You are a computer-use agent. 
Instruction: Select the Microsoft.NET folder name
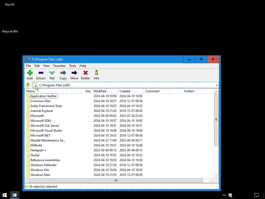[40, 135]
